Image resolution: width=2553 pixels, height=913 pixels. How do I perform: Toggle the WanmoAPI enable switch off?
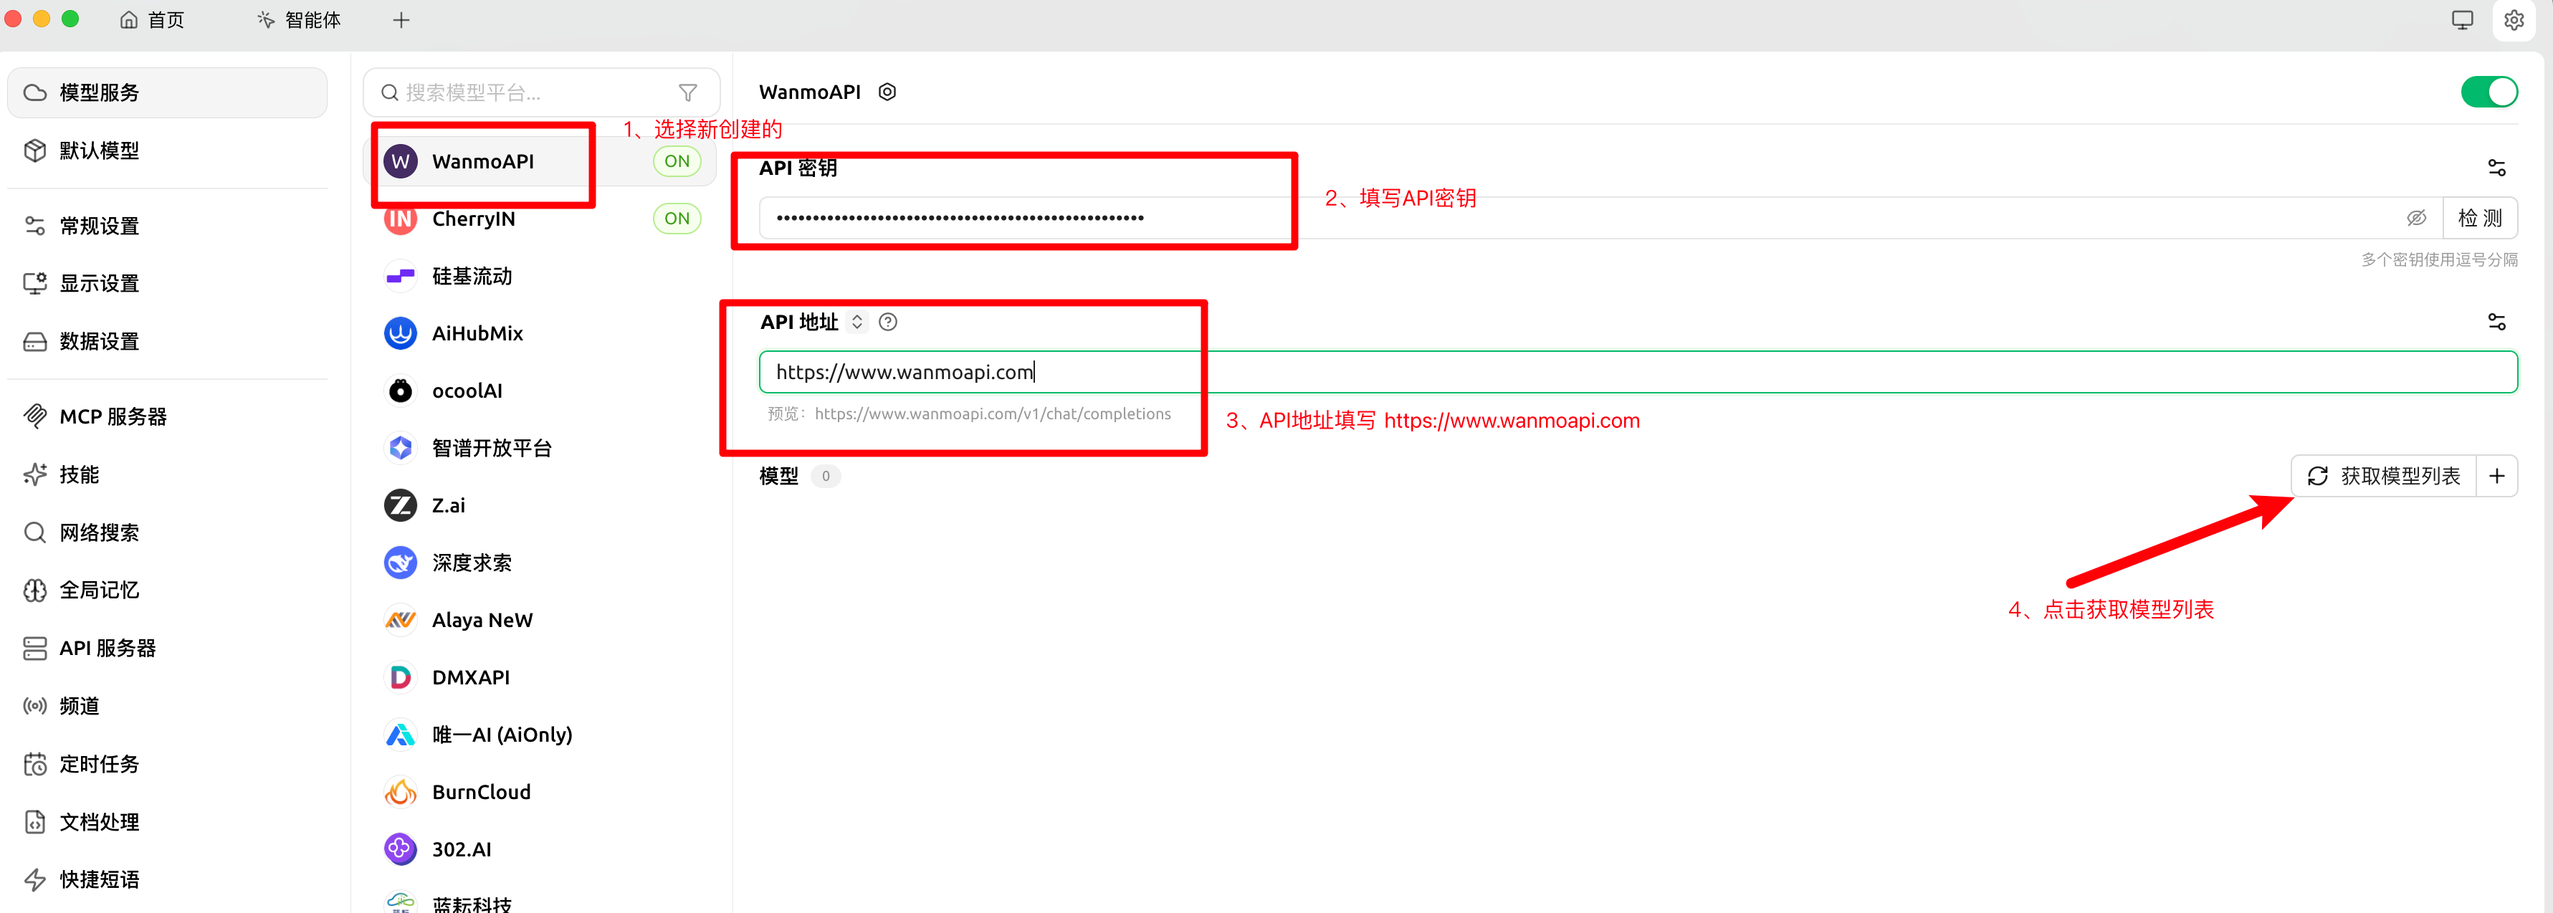tap(2488, 92)
